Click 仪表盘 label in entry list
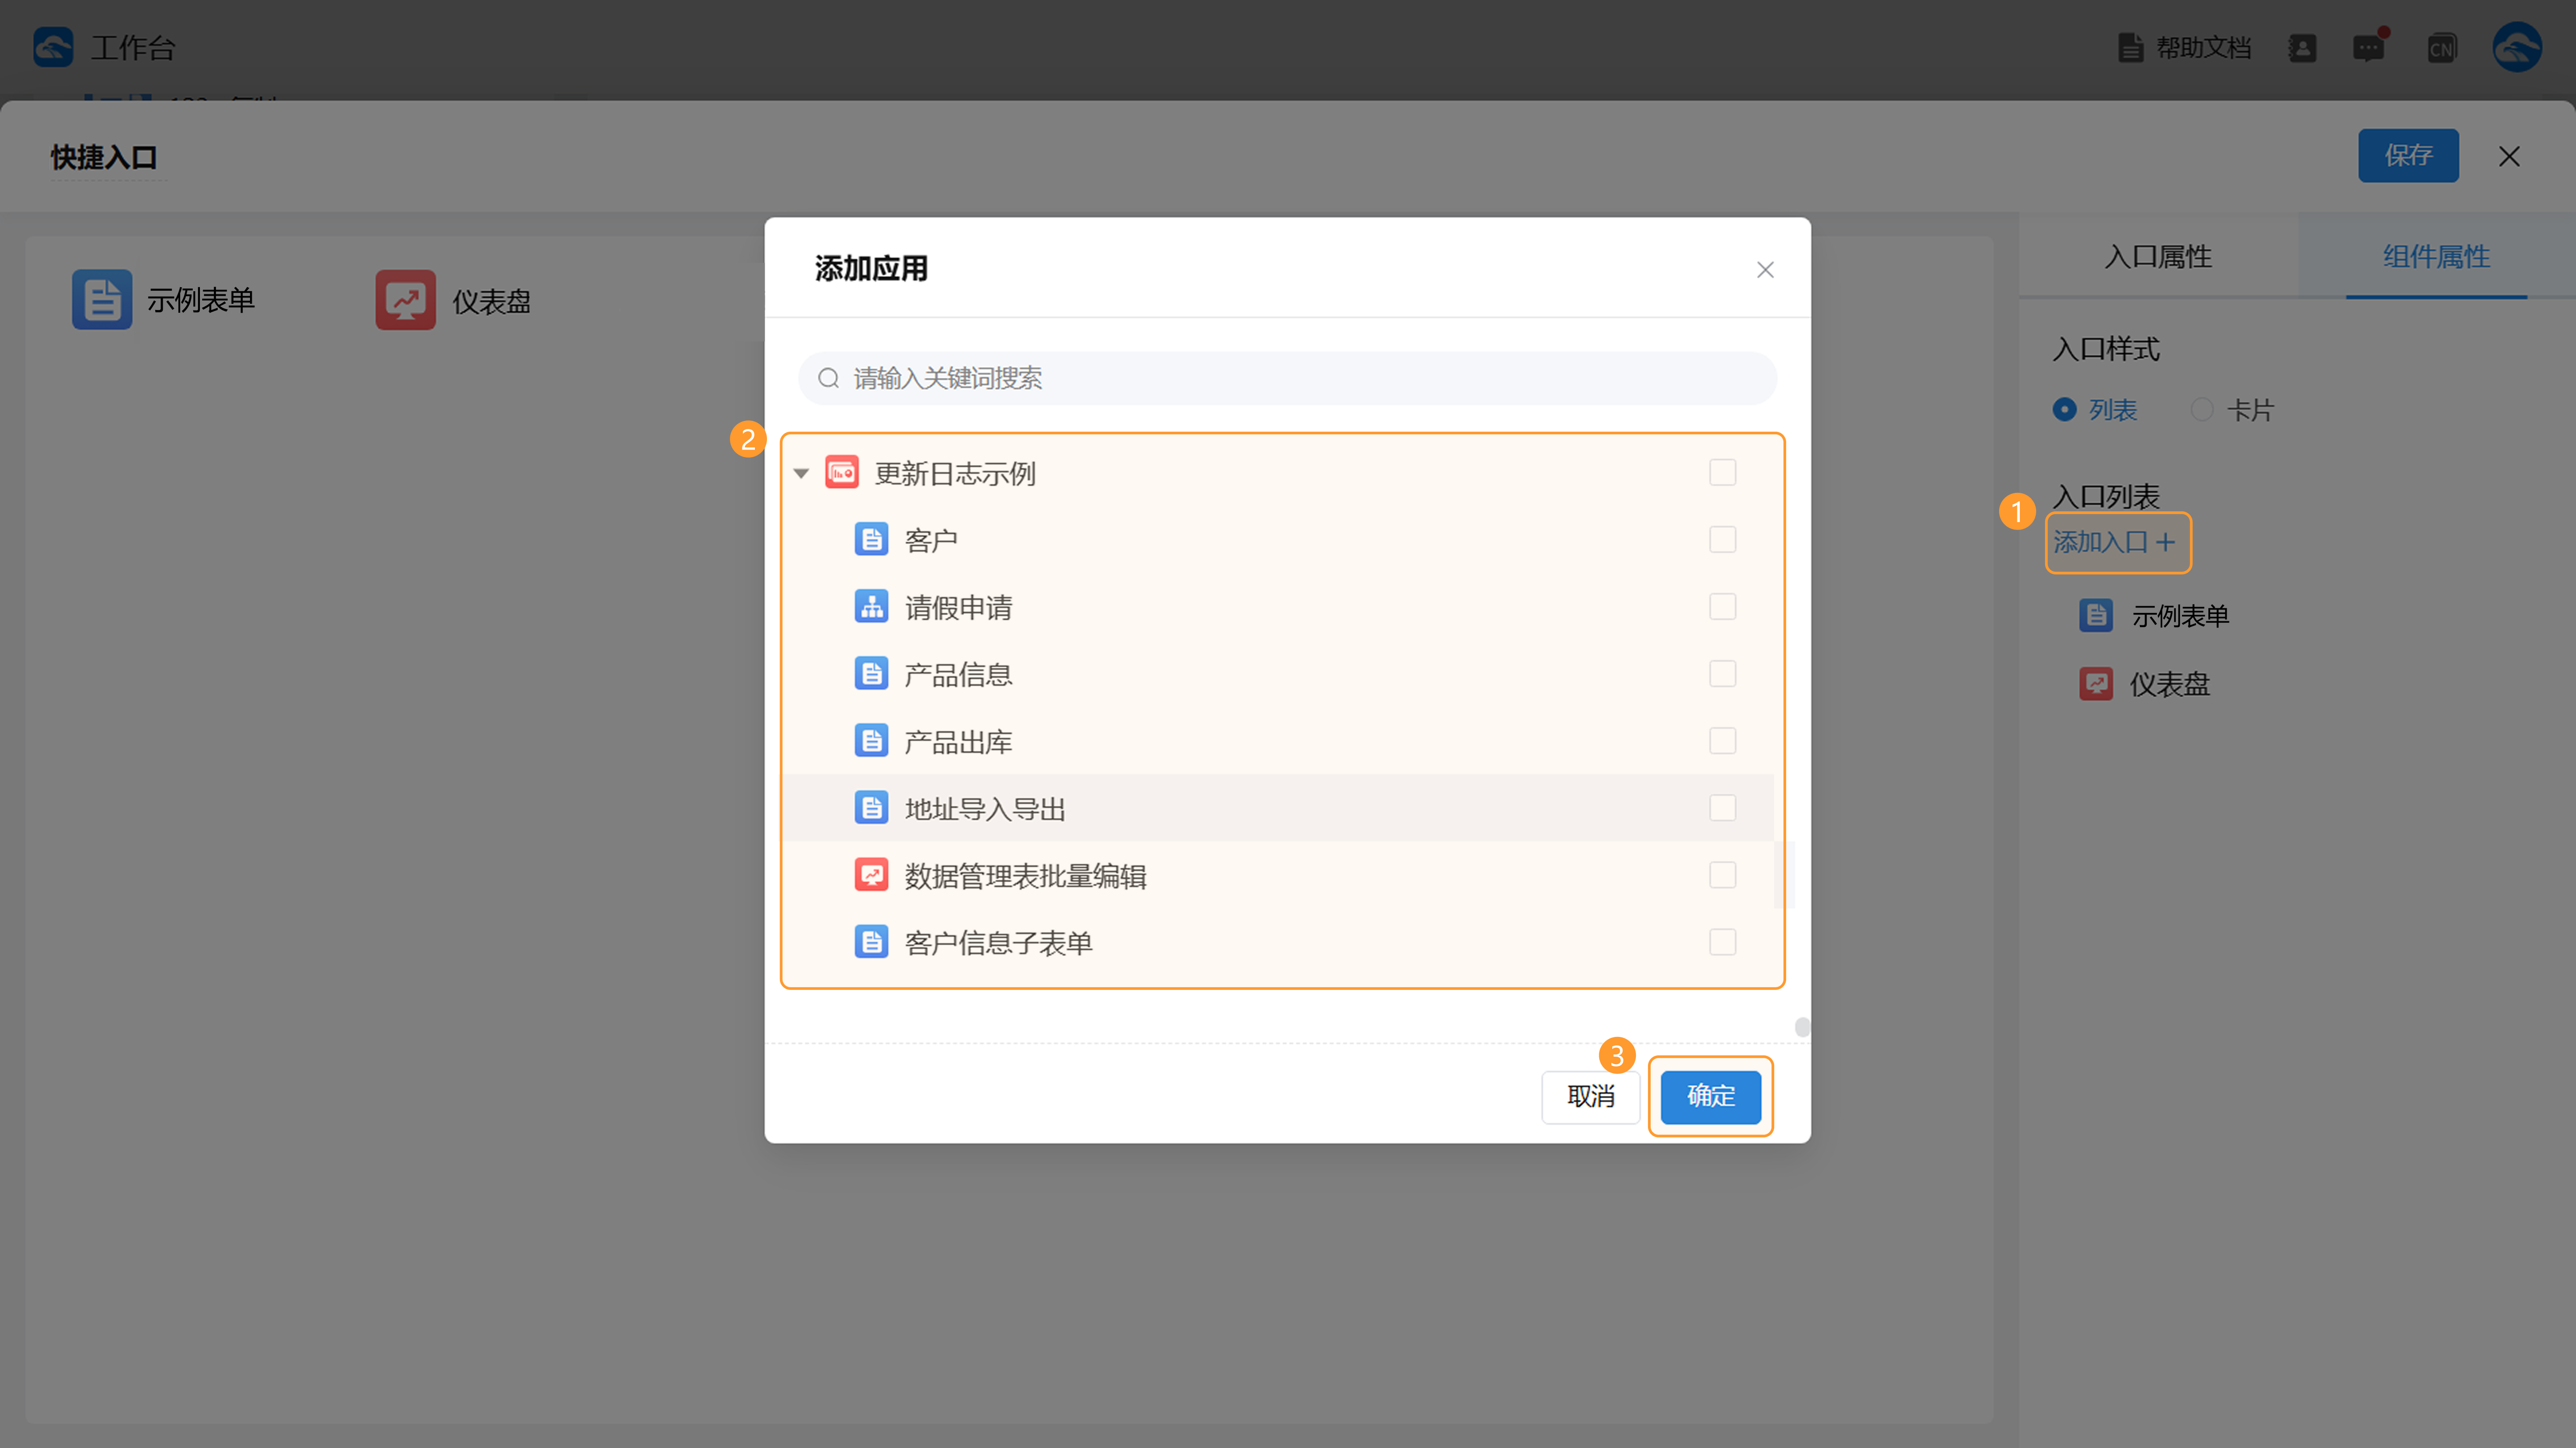Screen dimensions: 2576x1448 2169,684
